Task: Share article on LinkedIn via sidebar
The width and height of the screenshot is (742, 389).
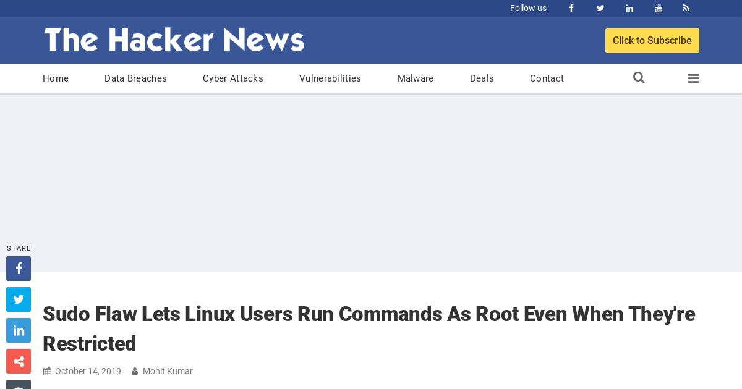Action: (19, 330)
